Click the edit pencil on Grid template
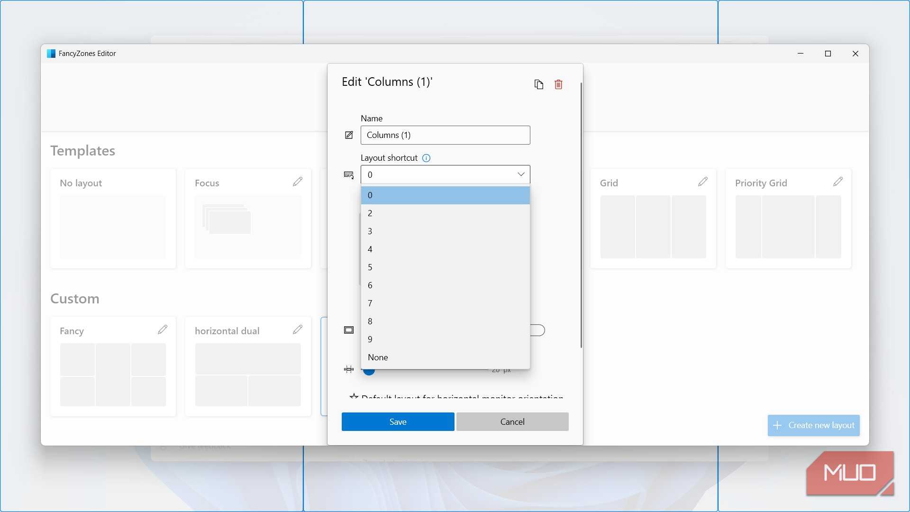910x512 pixels. (703, 182)
